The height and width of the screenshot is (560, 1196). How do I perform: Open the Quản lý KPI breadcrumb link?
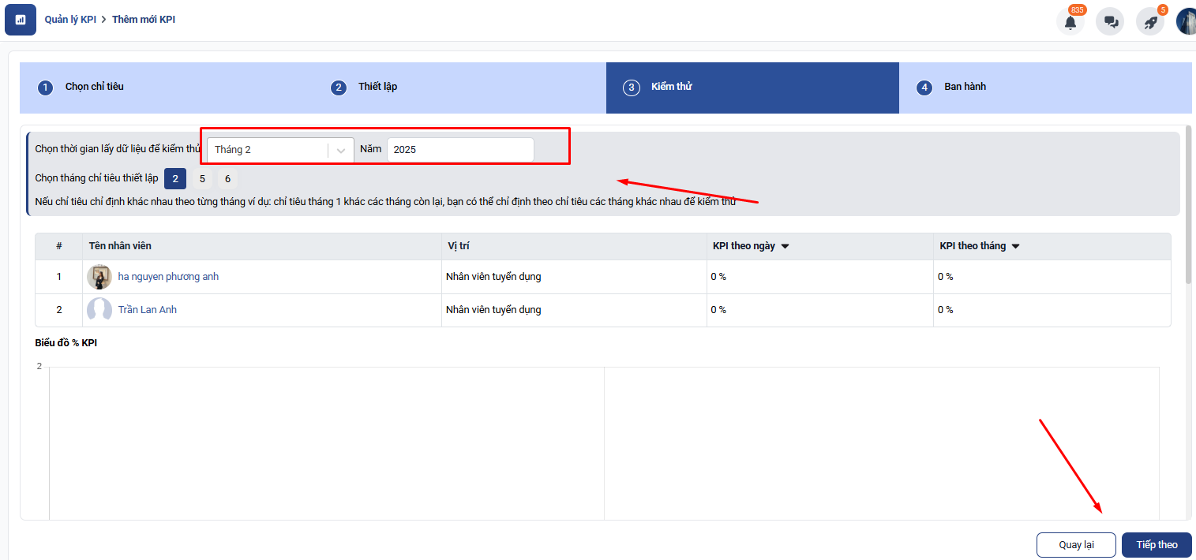click(x=69, y=19)
